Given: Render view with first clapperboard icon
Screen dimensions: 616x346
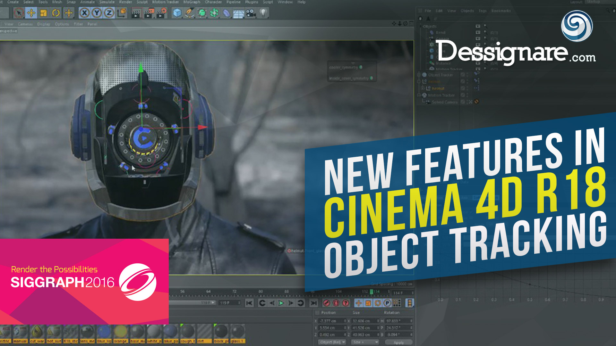Looking at the screenshot, I should (x=136, y=13).
